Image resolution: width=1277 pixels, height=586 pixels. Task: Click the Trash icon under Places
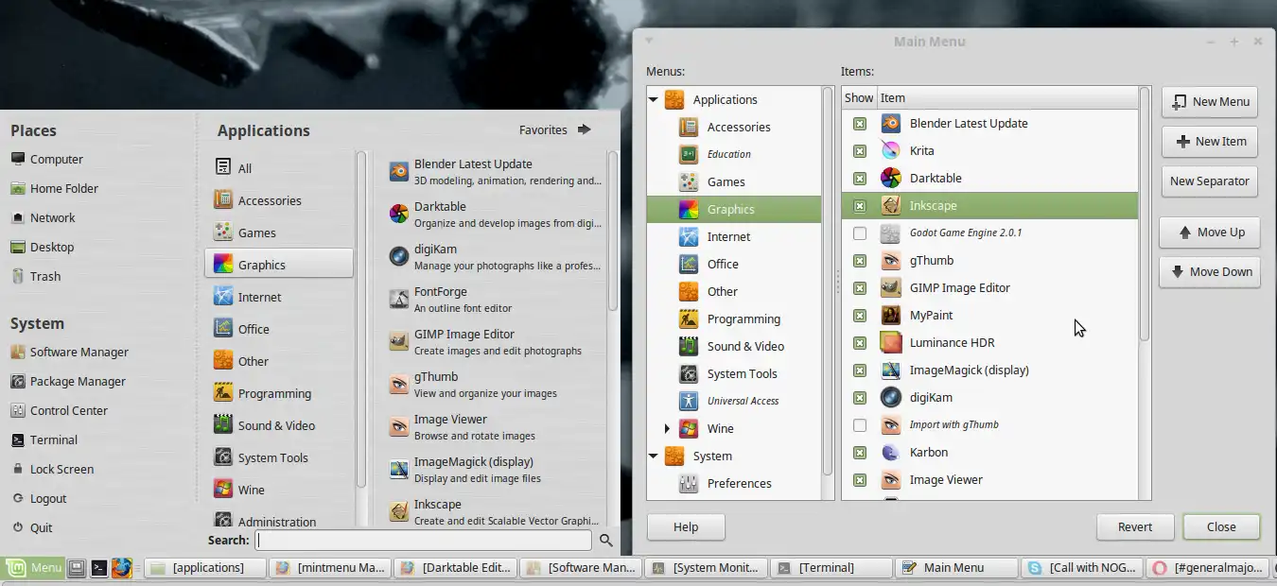(18, 276)
